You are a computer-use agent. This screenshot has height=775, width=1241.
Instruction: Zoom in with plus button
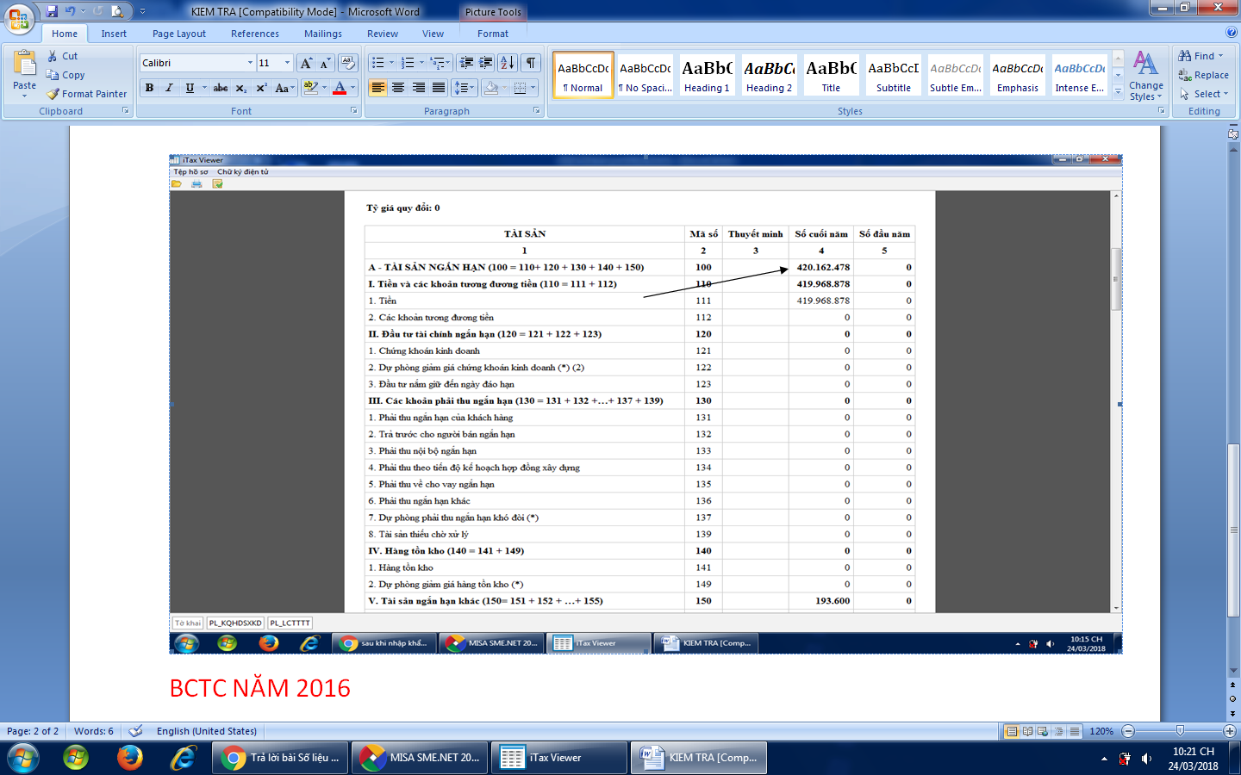pos(1230,731)
